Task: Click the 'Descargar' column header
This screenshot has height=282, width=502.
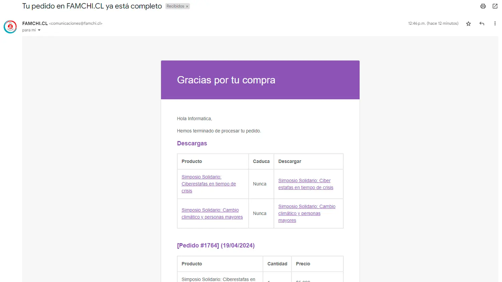Action: pyautogui.click(x=290, y=161)
